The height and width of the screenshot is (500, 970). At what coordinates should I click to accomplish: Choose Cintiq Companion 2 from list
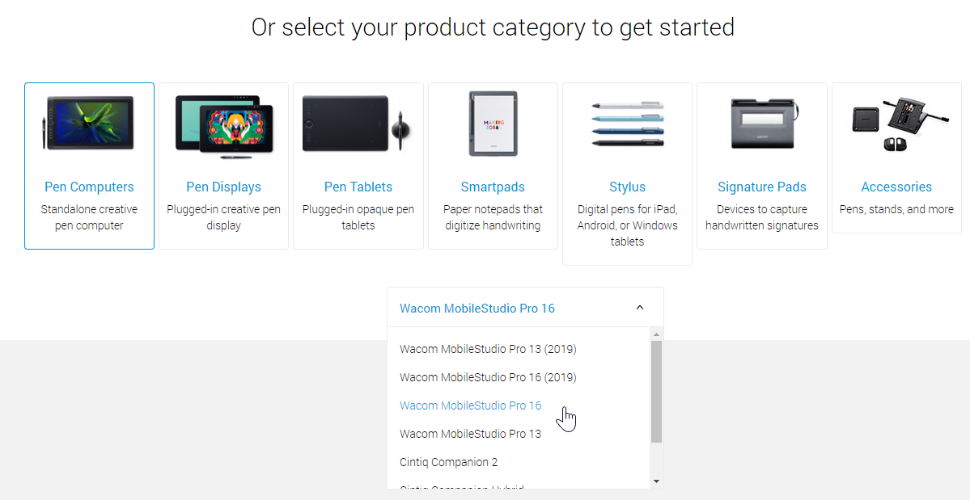[448, 462]
